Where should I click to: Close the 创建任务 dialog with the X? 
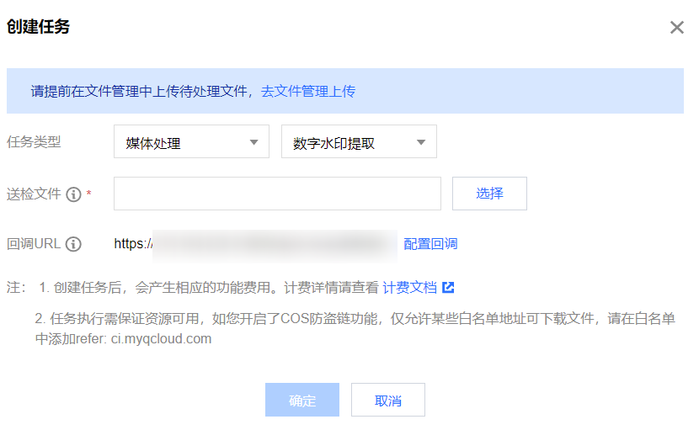pyautogui.click(x=676, y=28)
